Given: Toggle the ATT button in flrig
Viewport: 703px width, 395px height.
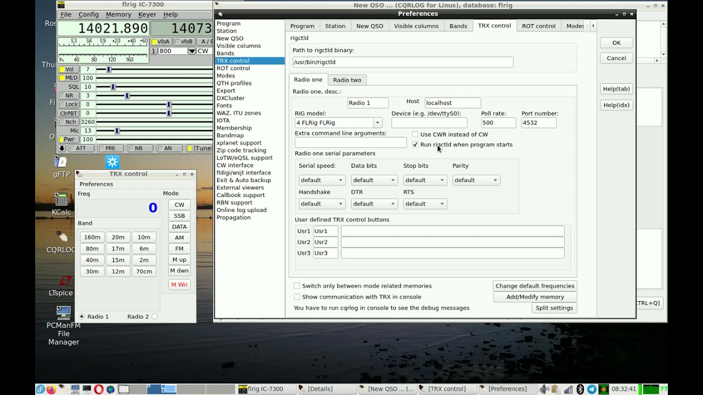Looking at the screenshot, I should (81, 149).
